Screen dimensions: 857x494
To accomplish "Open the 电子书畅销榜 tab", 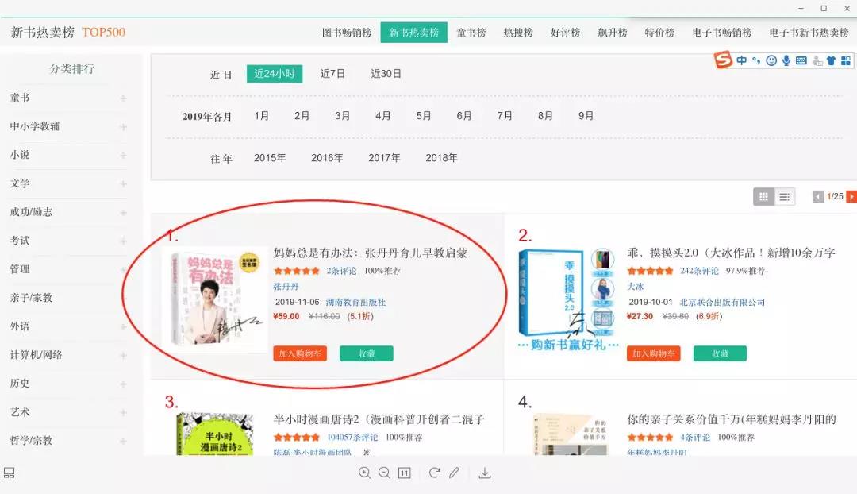I will click(x=721, y=33).
